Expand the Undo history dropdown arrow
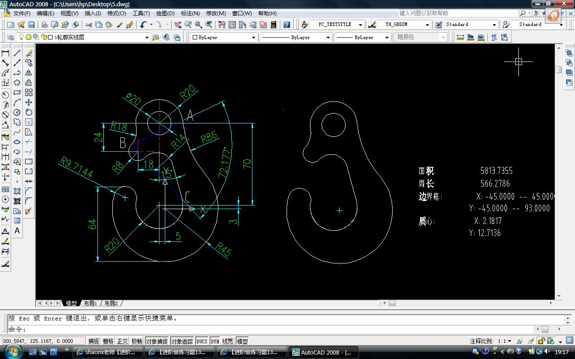The image size is (575, 359). point(151,25)
